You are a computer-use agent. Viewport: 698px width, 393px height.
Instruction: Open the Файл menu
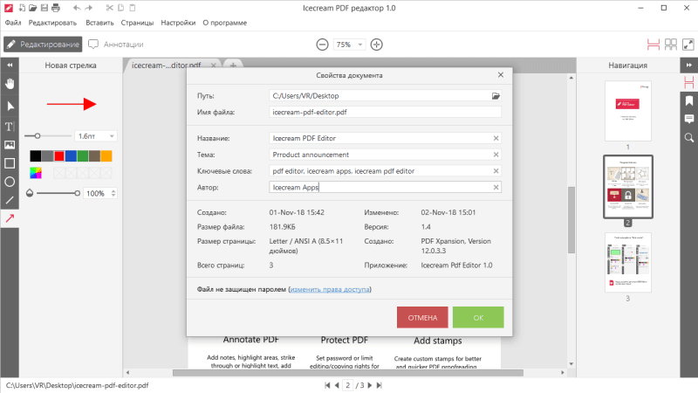(13, 23)
